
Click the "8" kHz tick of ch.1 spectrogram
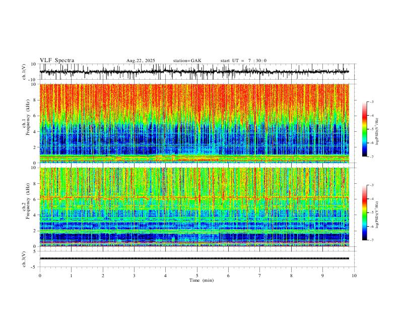(x=35, y=100)
